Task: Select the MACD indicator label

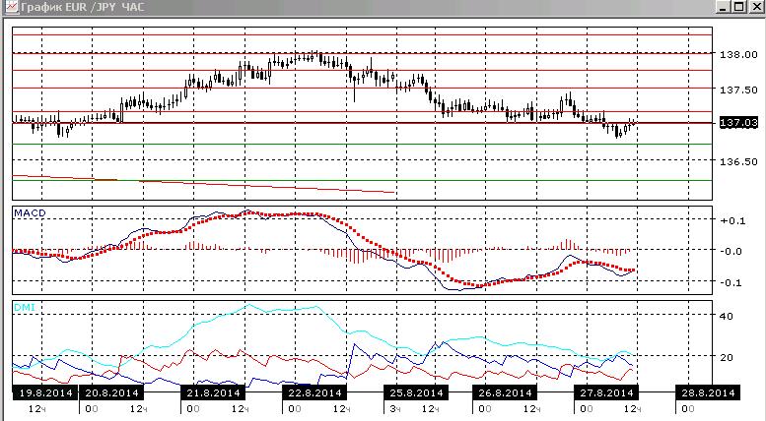Action: [30, 213]
